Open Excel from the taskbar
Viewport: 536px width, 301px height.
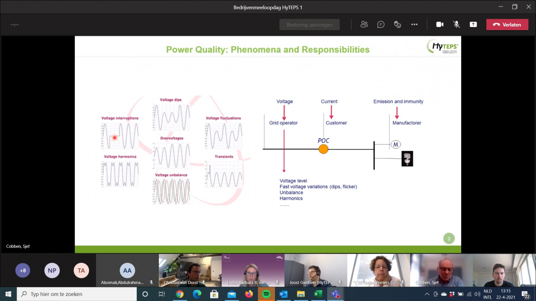tap(318, 294)
